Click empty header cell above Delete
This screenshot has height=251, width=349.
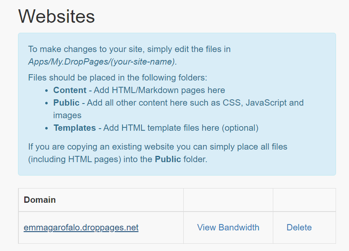(304, 200)
